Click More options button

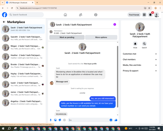(101, 37)
